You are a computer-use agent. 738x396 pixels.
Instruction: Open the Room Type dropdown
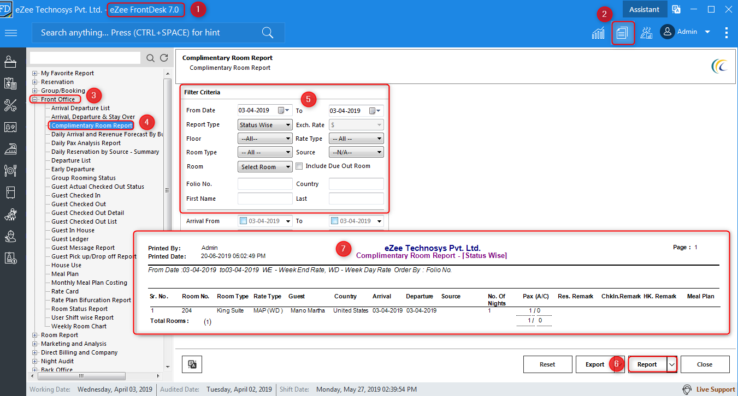pyautogui.click(x=265, y=153)
